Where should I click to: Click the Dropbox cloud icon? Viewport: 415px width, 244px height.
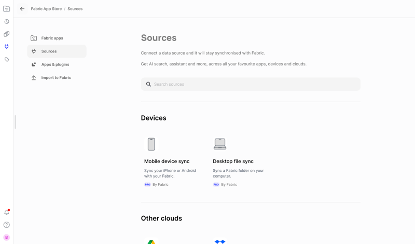pos(220,241)
